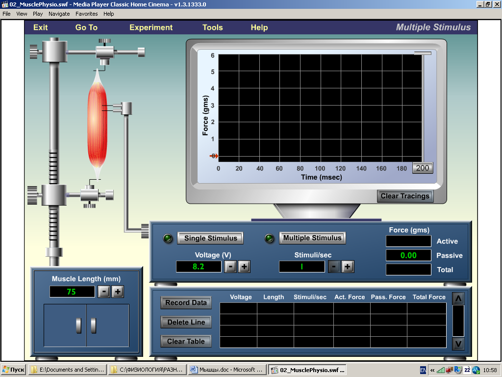Click the Voltage value field

coord(199,267)
